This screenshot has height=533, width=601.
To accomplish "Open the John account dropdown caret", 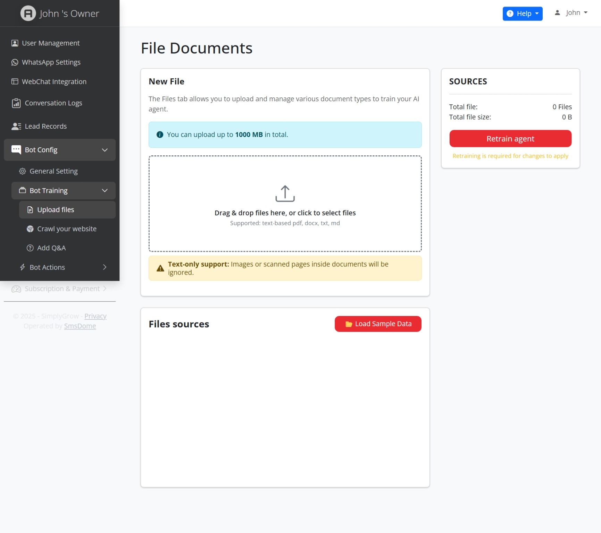I will (585, 12).
